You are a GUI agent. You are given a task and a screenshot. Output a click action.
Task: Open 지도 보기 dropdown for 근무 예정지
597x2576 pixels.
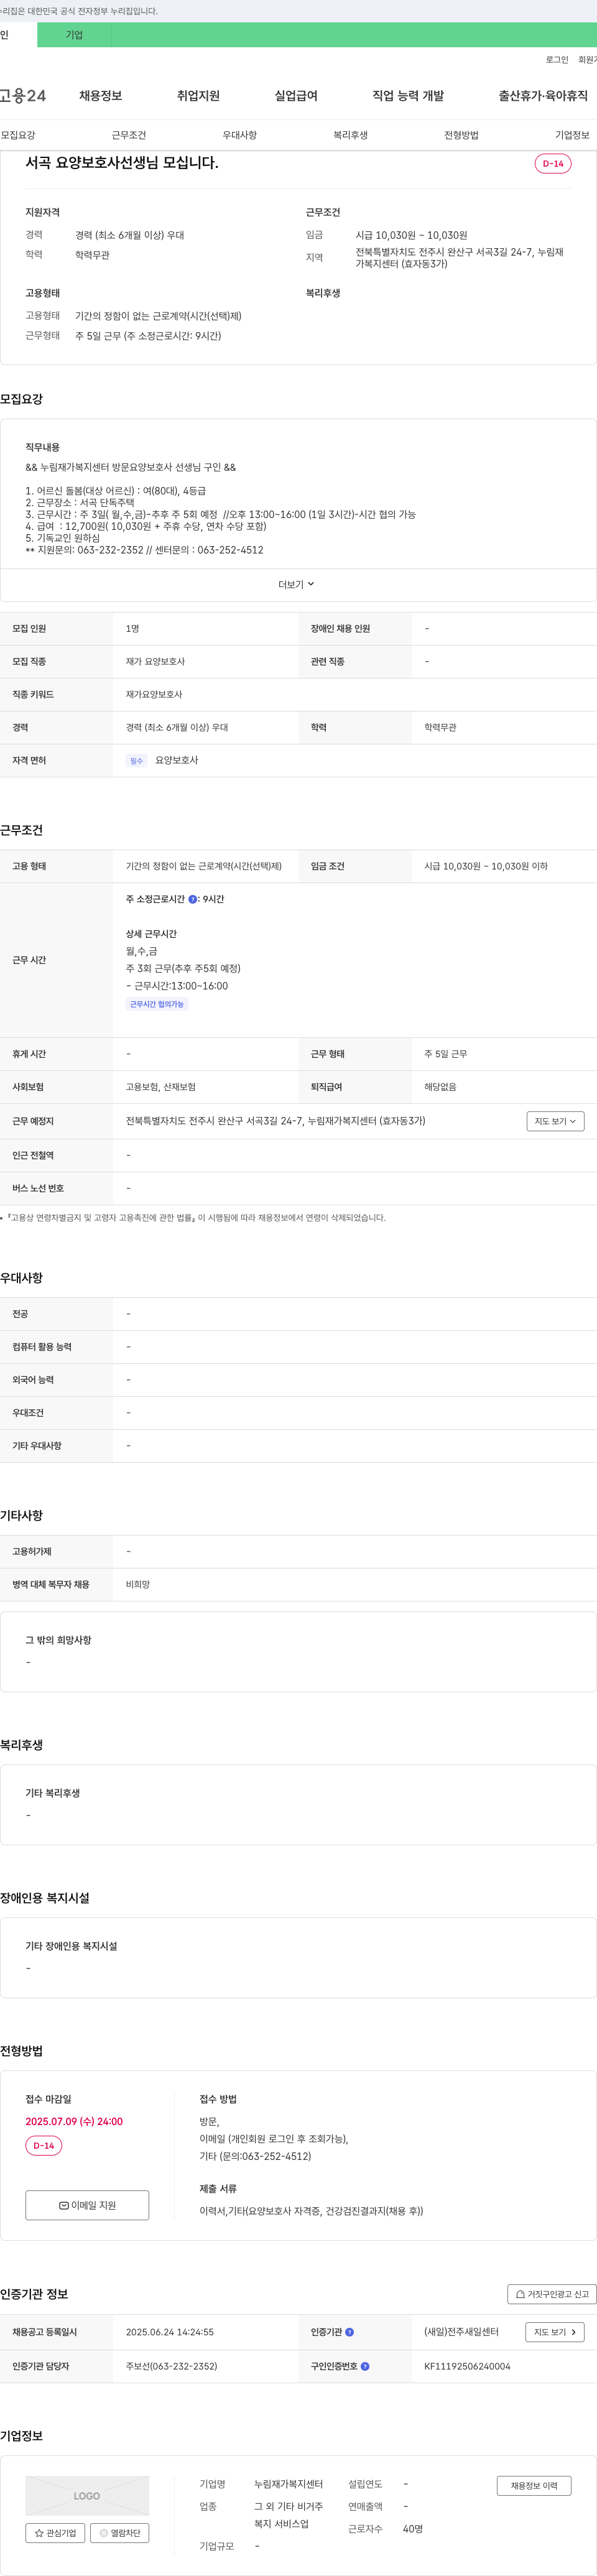tap(555, 1121)
